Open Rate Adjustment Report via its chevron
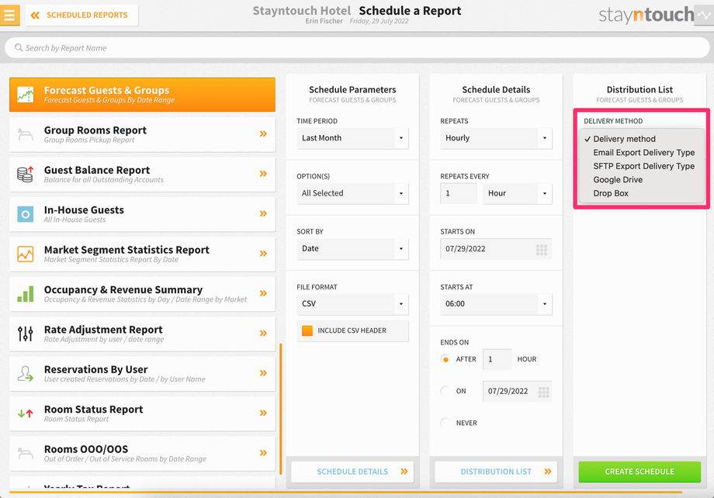The height and width of the screenshot is (498, 714). point(263,334)
